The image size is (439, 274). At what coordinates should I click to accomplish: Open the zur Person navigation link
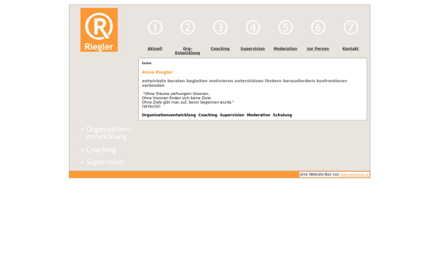[318, 49]
